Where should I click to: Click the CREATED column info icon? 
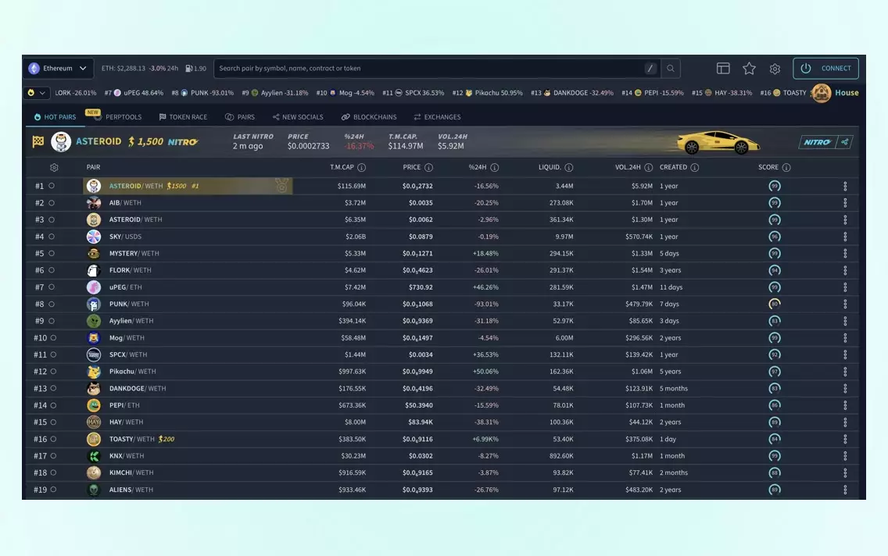point(695,167)
